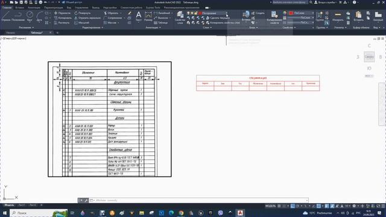This screenshot has width=386, height=217.
Task: Select the Круг (Circle) tool
Action: pos(30,16)
